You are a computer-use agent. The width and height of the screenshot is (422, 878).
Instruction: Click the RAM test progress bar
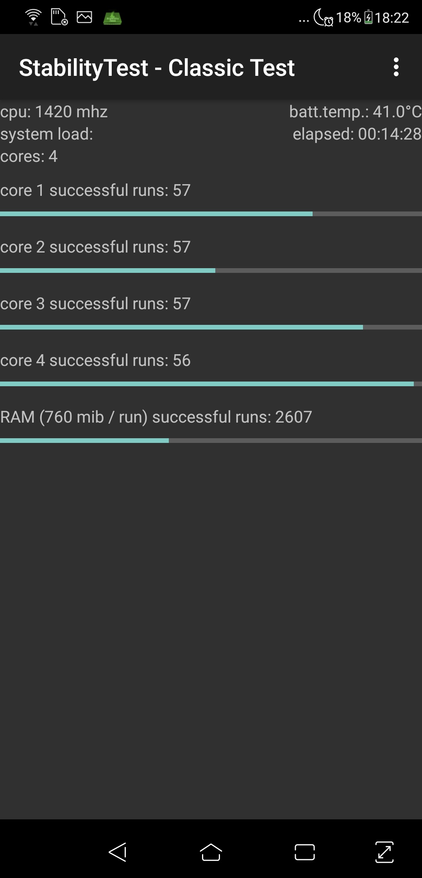click(x=211, y=441)
